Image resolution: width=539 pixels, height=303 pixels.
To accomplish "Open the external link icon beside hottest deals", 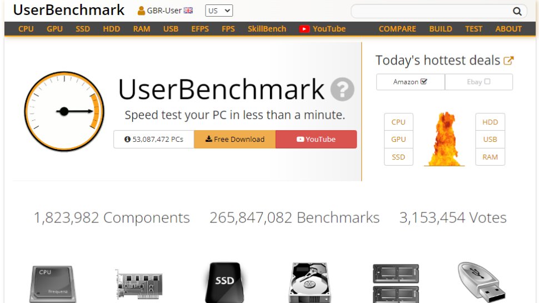I will (508, 61).
